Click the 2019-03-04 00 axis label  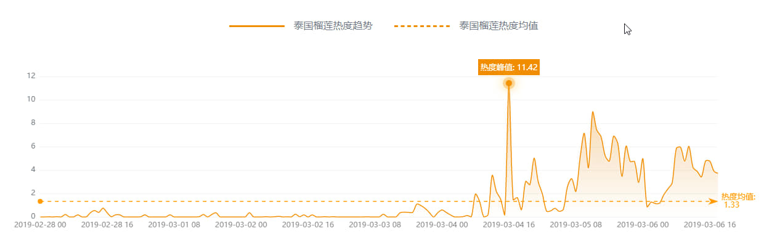(x=442, y=225)
